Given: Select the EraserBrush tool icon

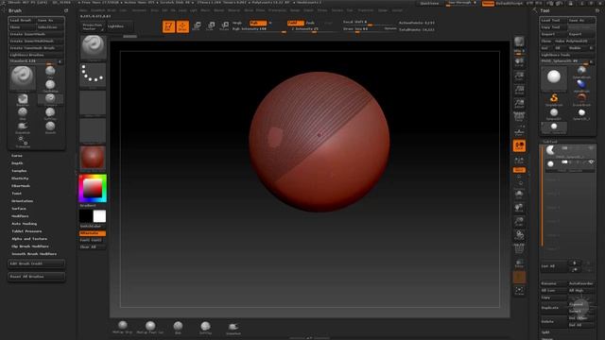Looking at the screenshot, I should click(x=581, y=98).
